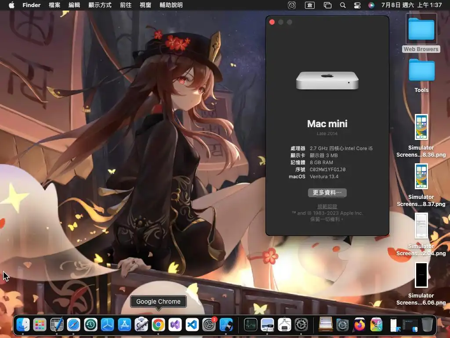This screenshot has width=450, height=338.
Task: Open Activity Monitor dock icon
Action: (250, 325)
